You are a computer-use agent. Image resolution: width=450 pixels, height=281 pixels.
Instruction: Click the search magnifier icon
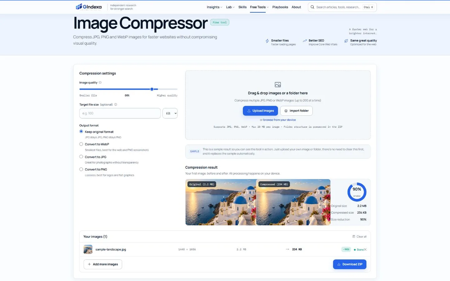(312, 7)
